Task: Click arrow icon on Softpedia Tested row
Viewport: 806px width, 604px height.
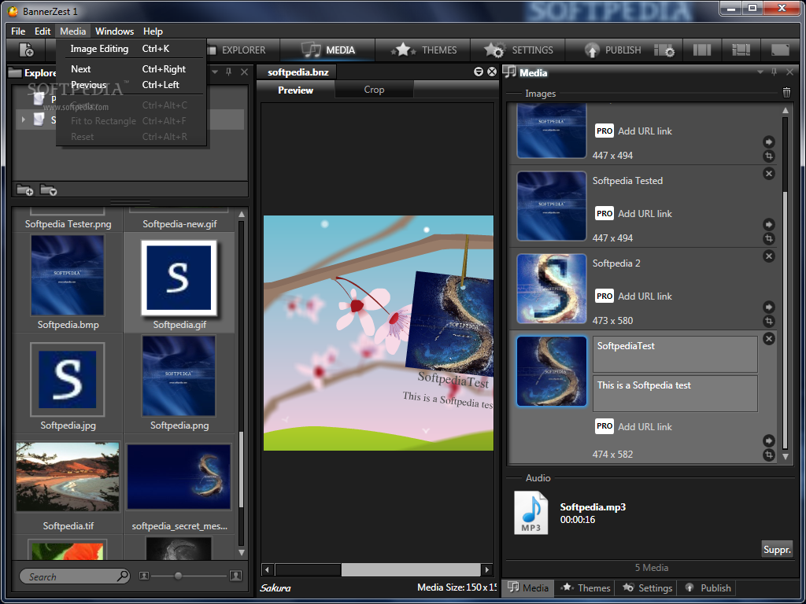Action: (768, 224)
